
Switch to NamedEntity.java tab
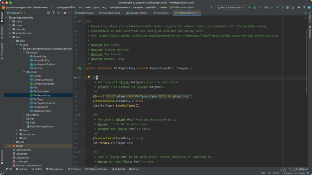(111, 13)
